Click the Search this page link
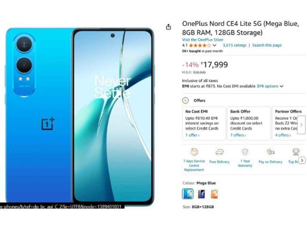 pos(267,45)
